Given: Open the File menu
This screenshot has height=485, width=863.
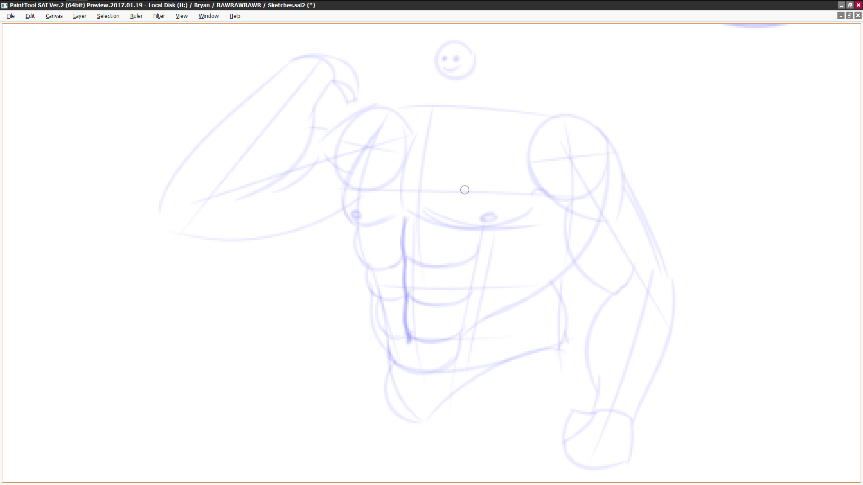Looking at the screenshot, I should [11, 16].
